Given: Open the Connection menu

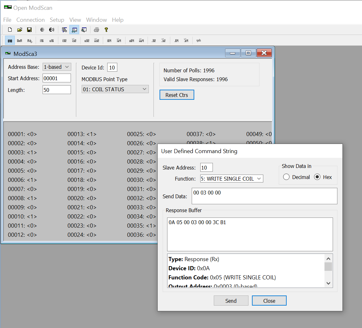Looking at the screenshot, I should click(31, 20).
